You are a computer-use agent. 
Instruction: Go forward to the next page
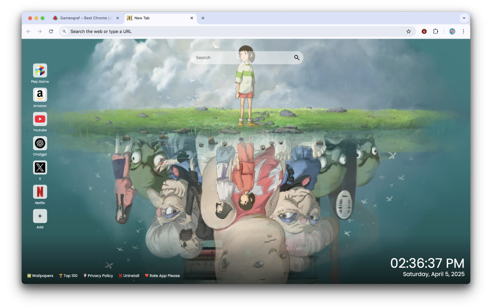(x=40, y=31)
